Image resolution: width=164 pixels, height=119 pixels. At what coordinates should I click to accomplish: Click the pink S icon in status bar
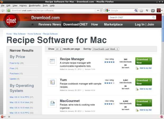(x=162, y=117)
